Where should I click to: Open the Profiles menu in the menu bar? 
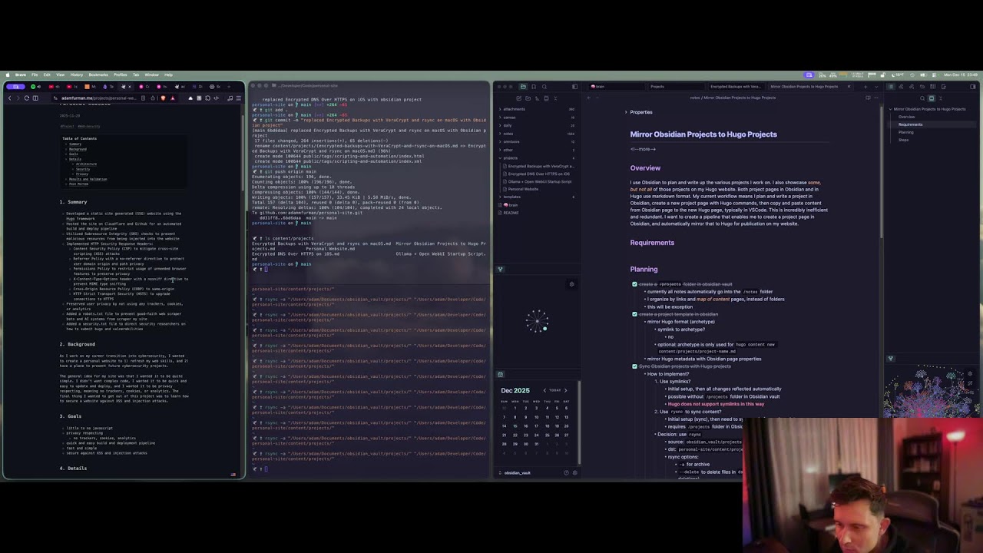pyautogui.click(x=121, y=75)
